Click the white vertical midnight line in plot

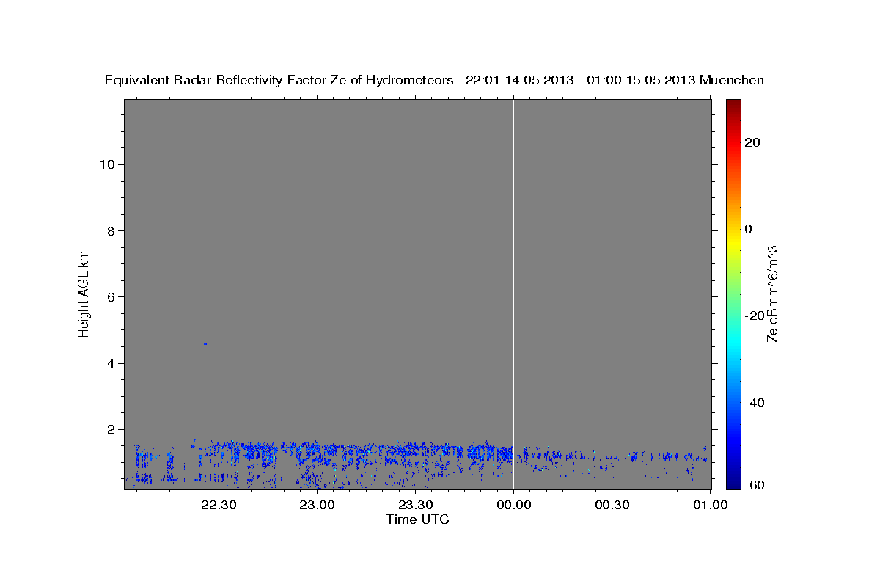point(513,293)
